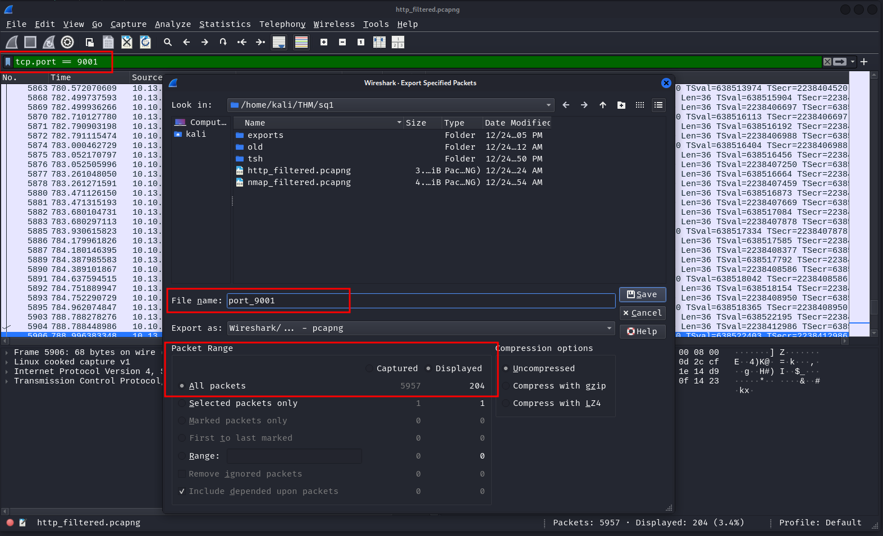The image size is (883, 536).
Task: Click the Save button
Action: [642, 294]
